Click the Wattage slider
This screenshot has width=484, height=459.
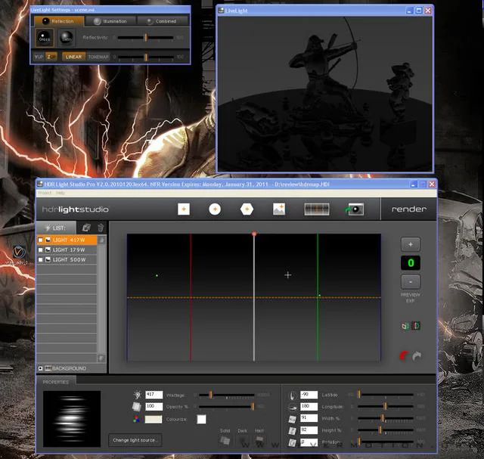pyautogui.click(x=226, y=395)
